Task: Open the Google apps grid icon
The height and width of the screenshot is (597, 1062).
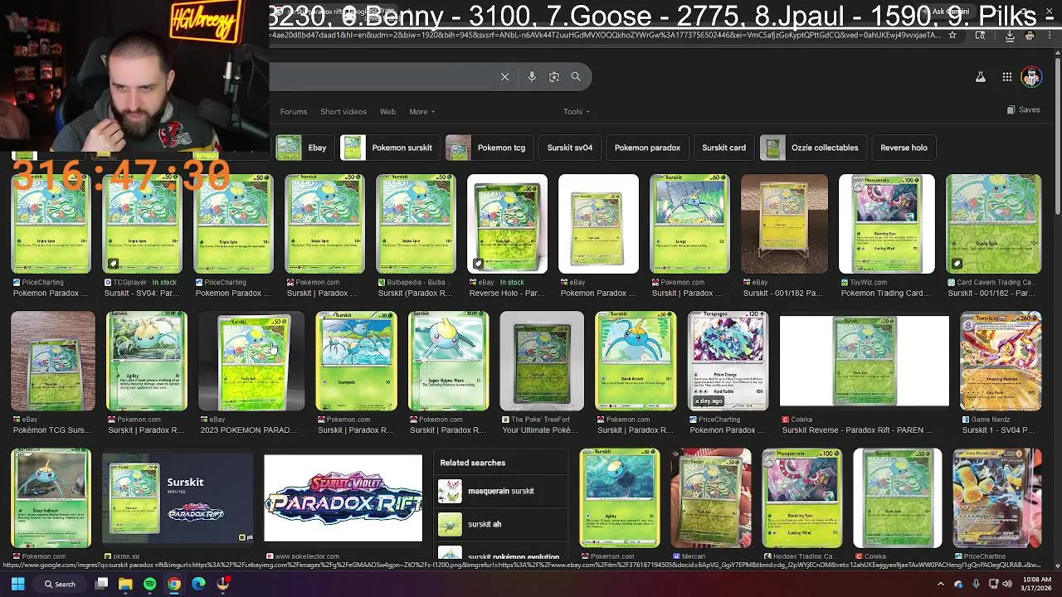Action: [1006, 77]
